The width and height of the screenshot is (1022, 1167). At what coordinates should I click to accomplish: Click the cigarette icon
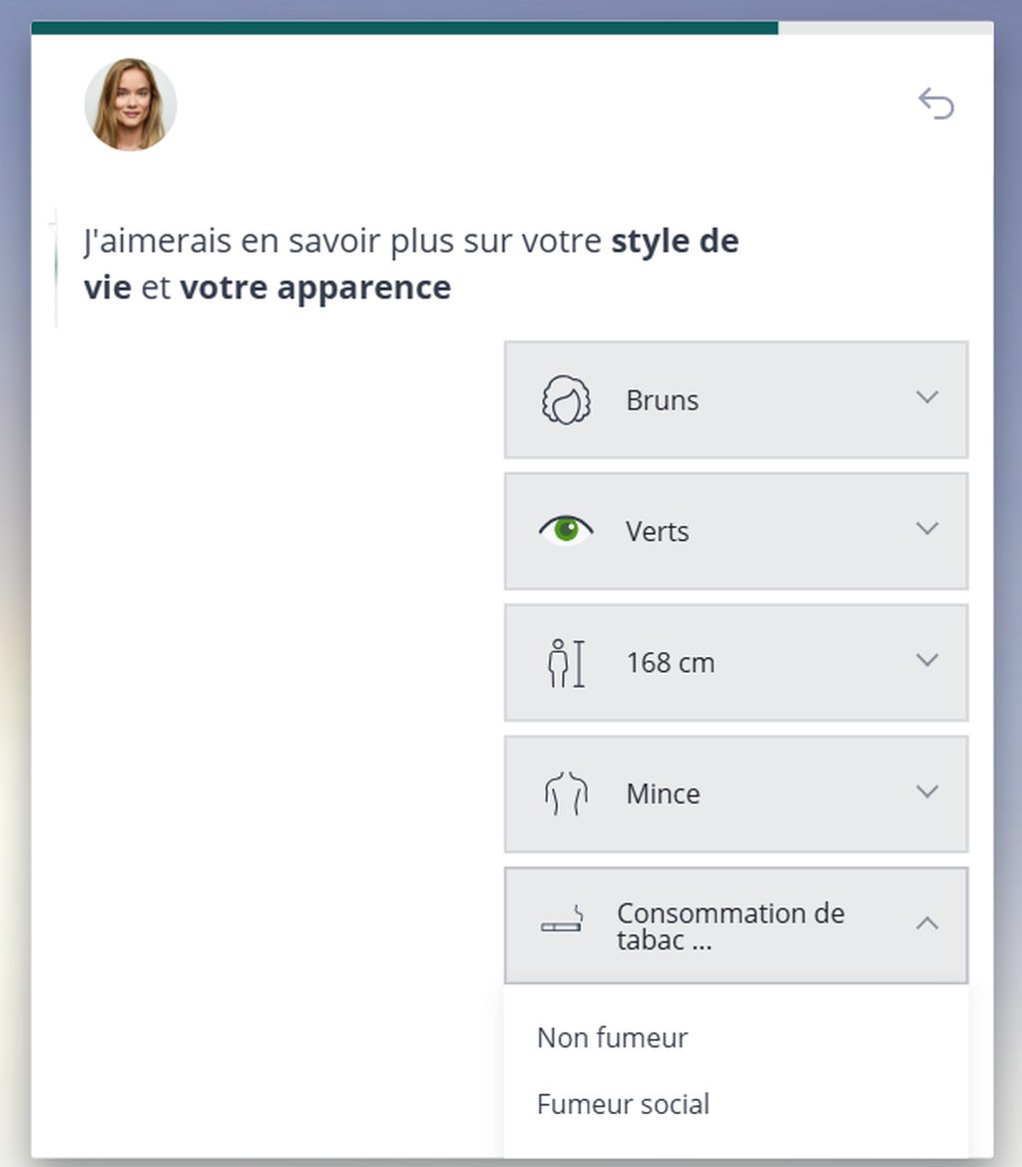(x=562, y=919)
